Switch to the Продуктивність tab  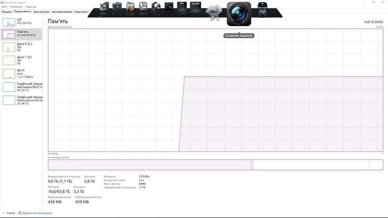(x=23, y=11)
